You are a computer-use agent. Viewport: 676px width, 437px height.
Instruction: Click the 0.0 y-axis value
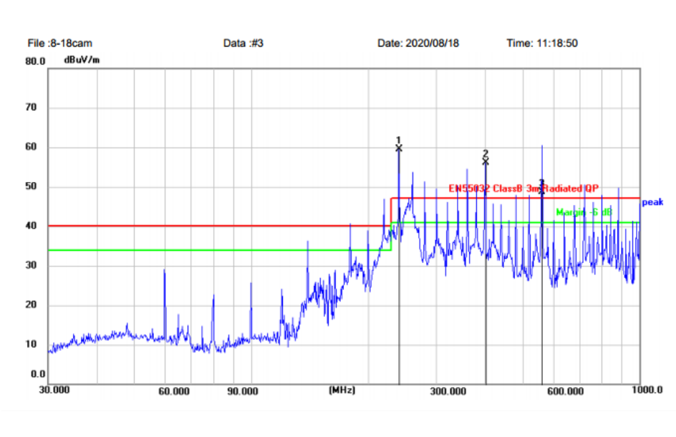coord(38,374)
